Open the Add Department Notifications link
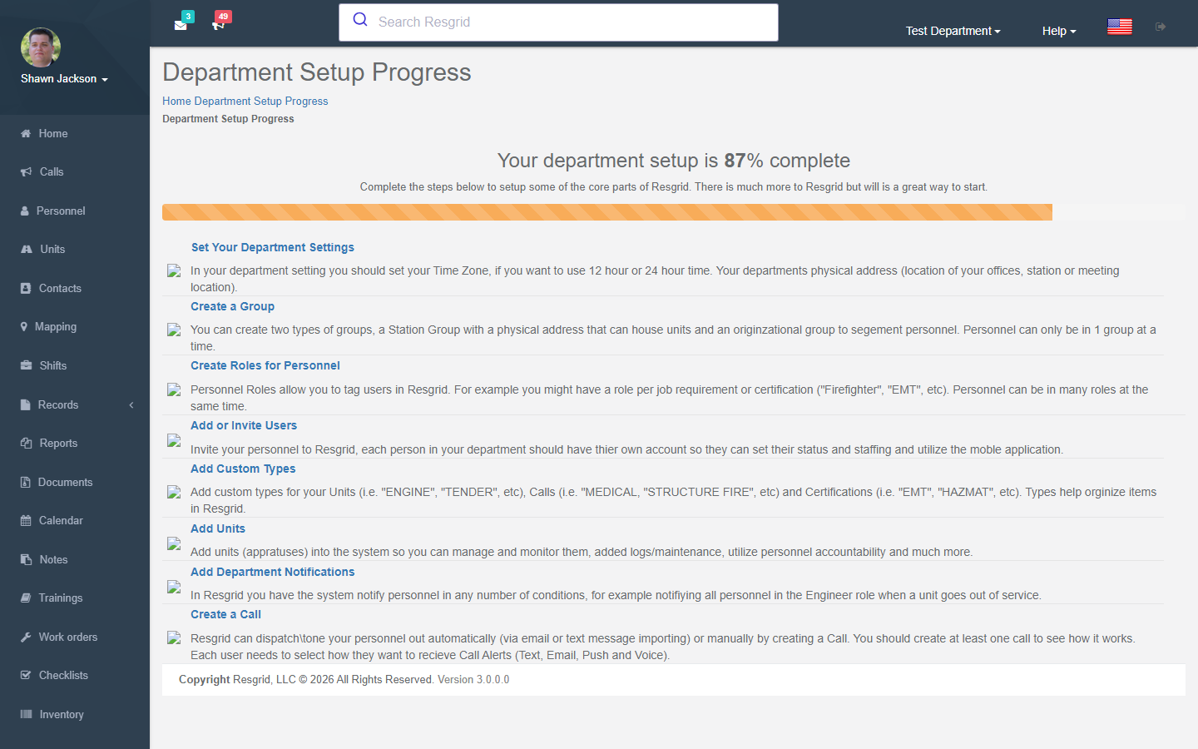This screenshot has width=1198, height=749. [272, 572]
